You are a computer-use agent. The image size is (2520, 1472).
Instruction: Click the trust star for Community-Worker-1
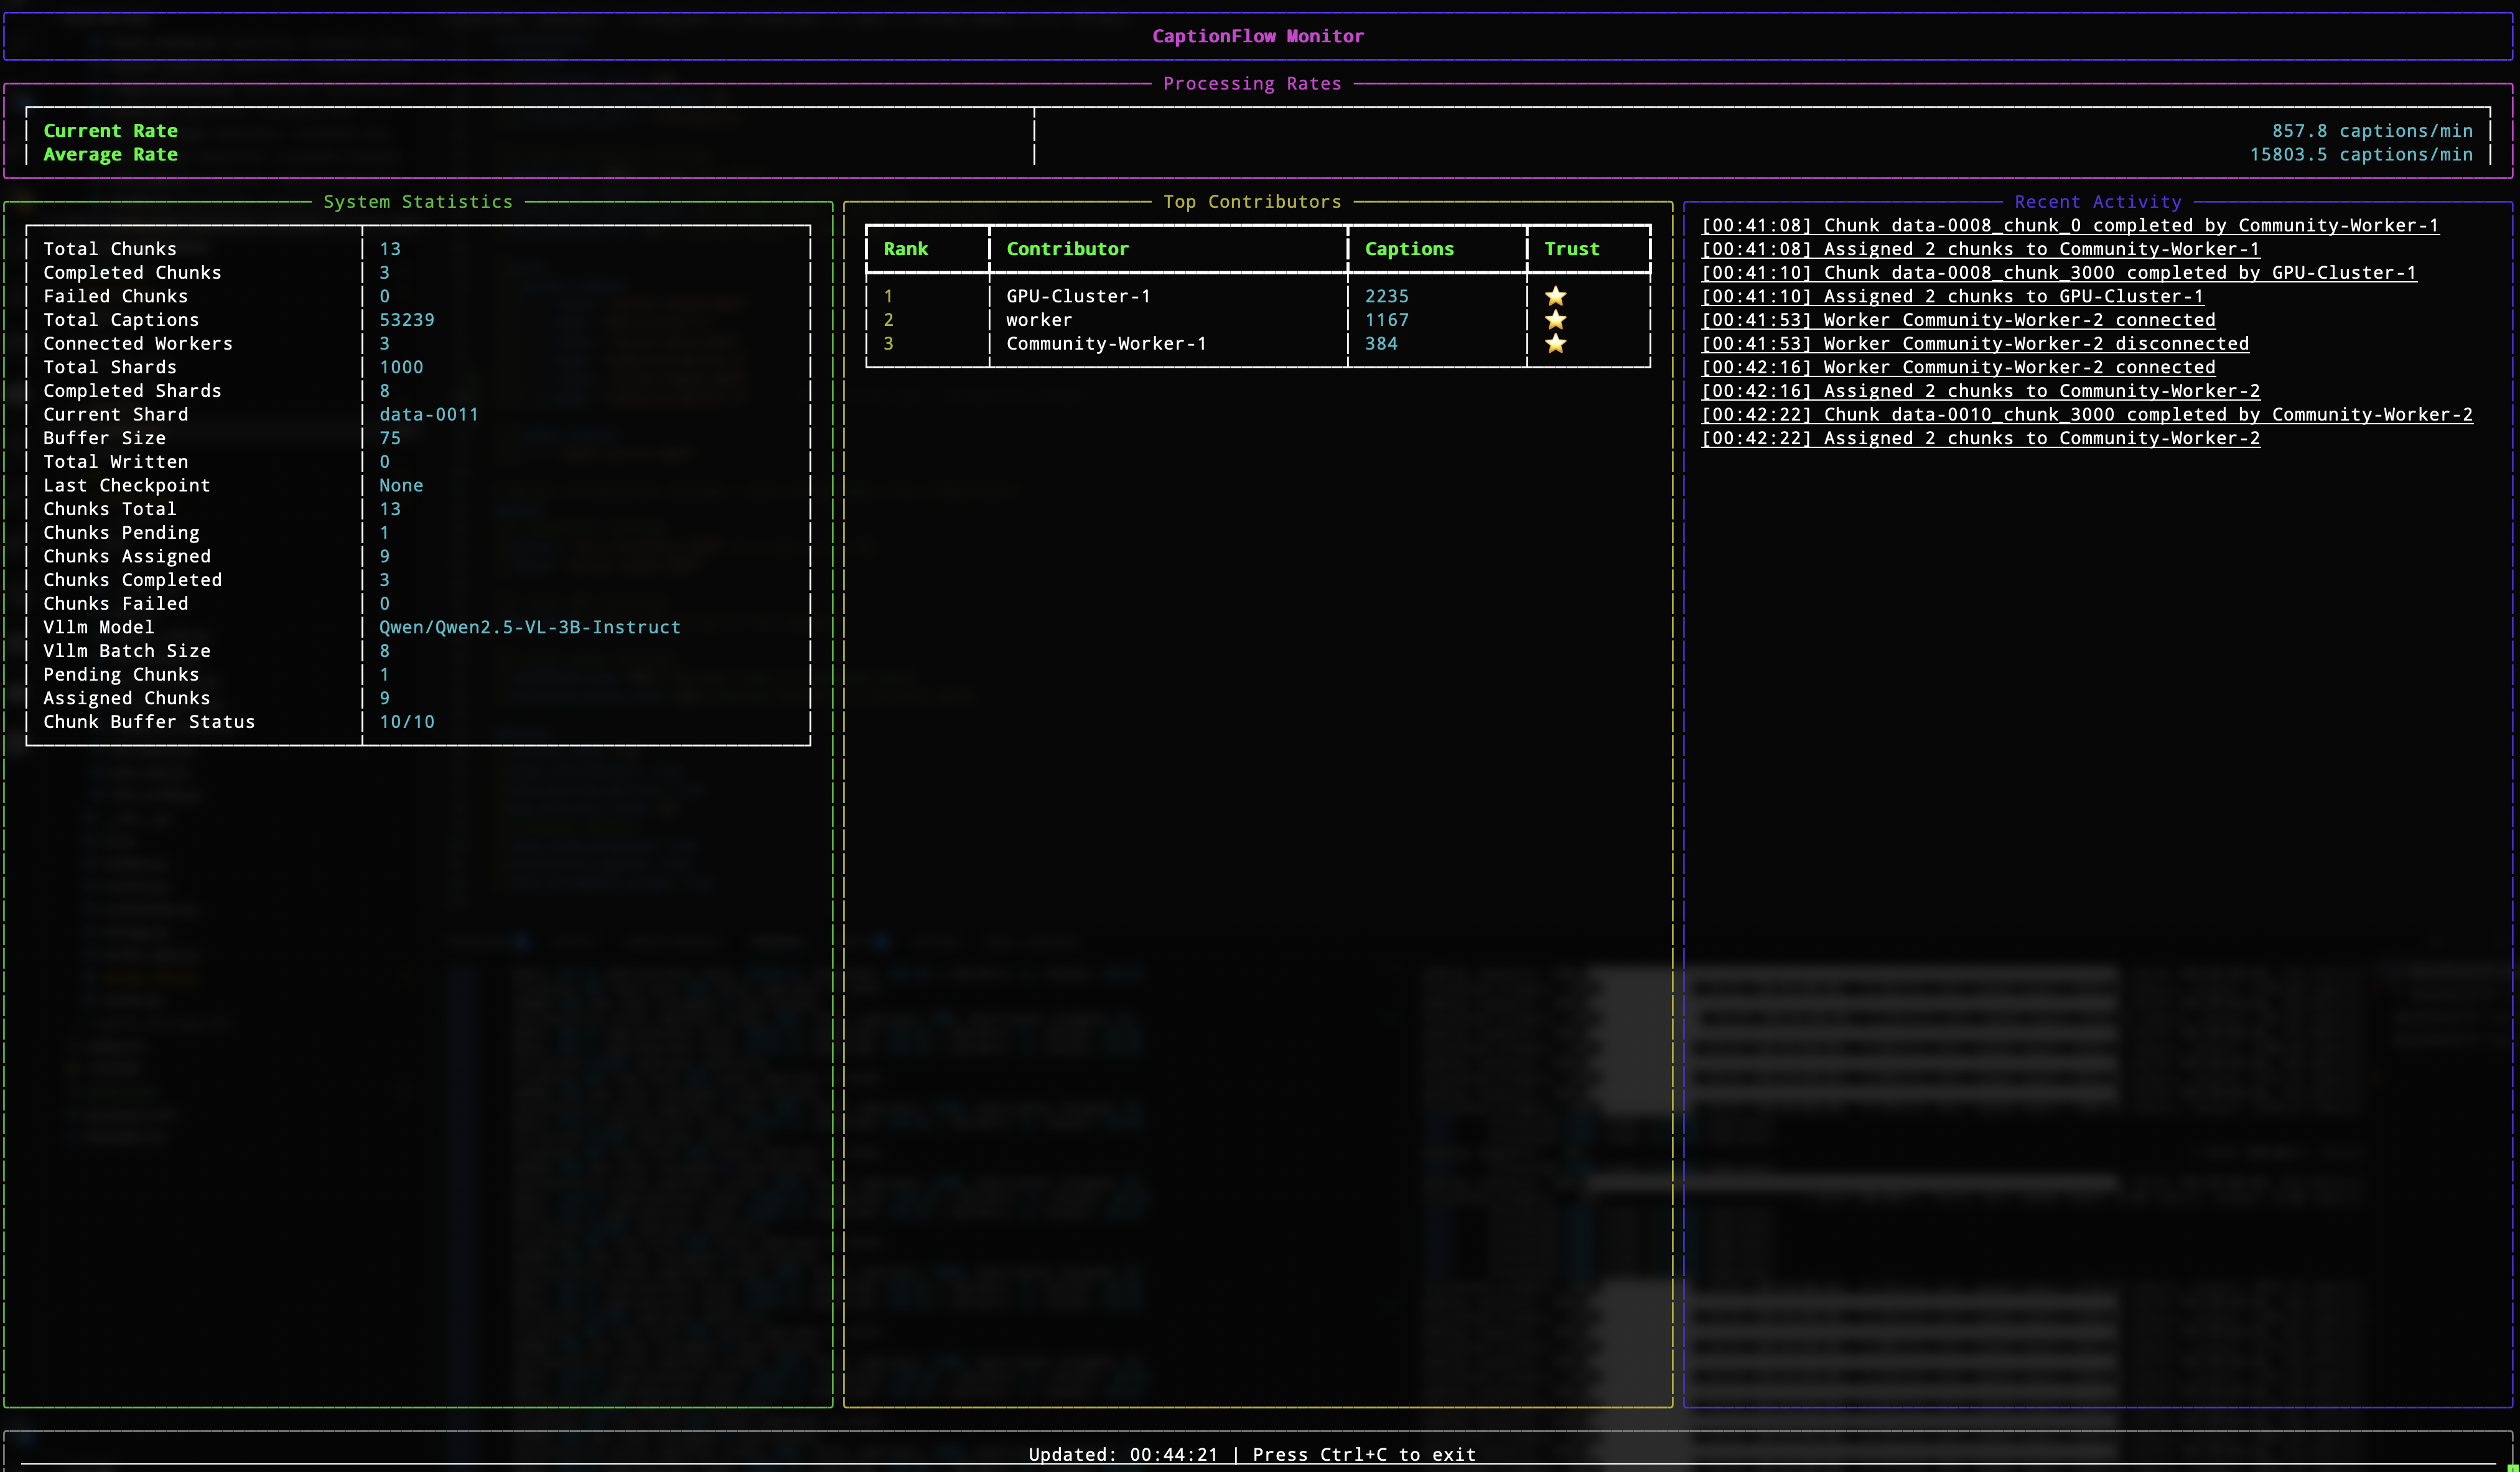(x=1555, y=343)
